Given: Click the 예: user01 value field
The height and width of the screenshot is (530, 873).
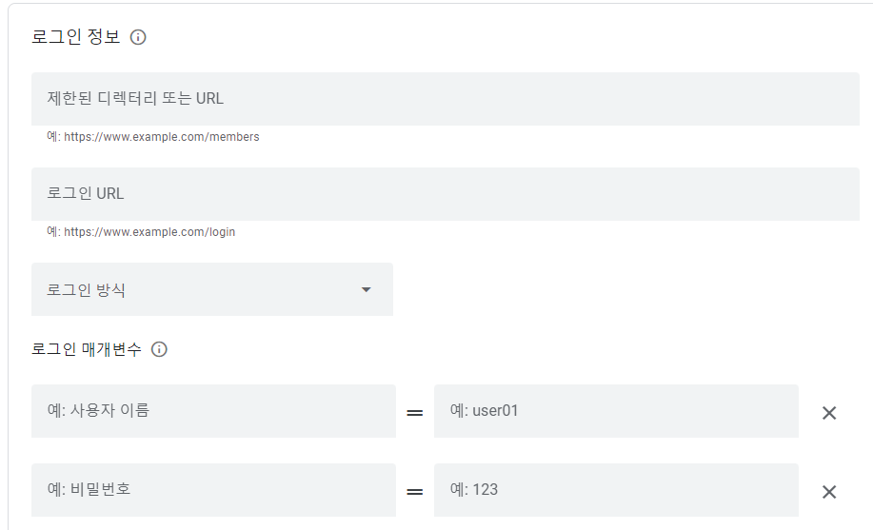Looking at the screenshot, I should pos(616,411).
